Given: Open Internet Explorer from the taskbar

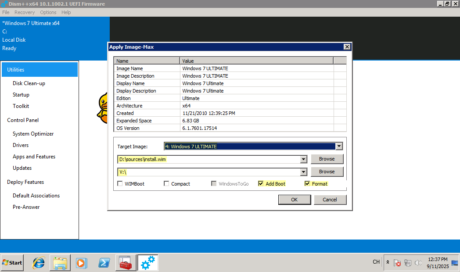Looking at the screenshot, I should [x=39, y=263].
